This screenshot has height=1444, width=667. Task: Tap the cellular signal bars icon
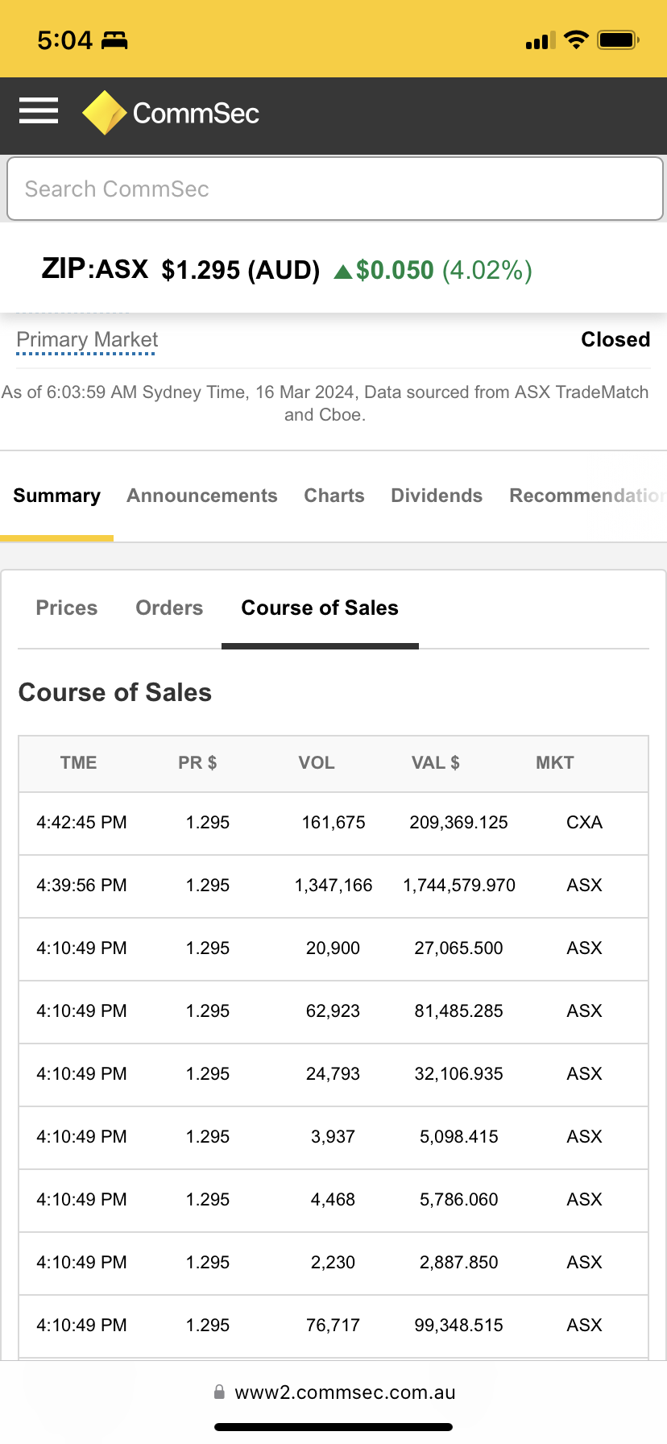tap(541, 40)
